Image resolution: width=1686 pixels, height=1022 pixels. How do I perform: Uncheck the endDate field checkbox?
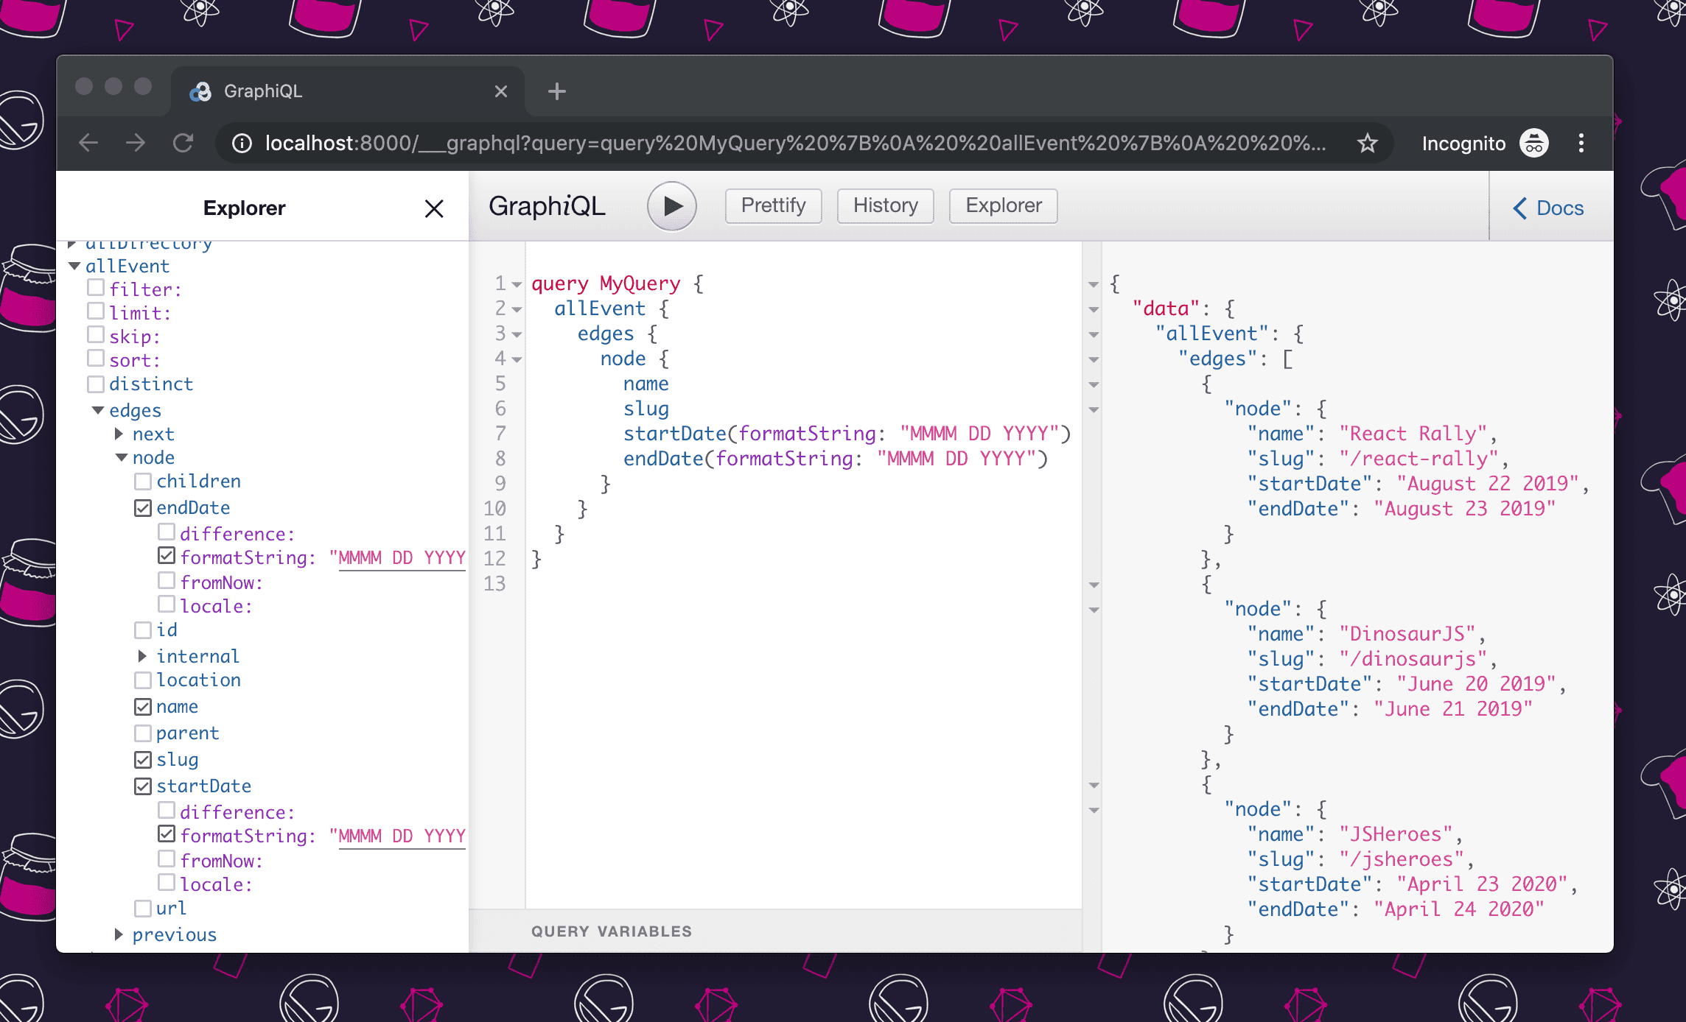coord(143,508)
